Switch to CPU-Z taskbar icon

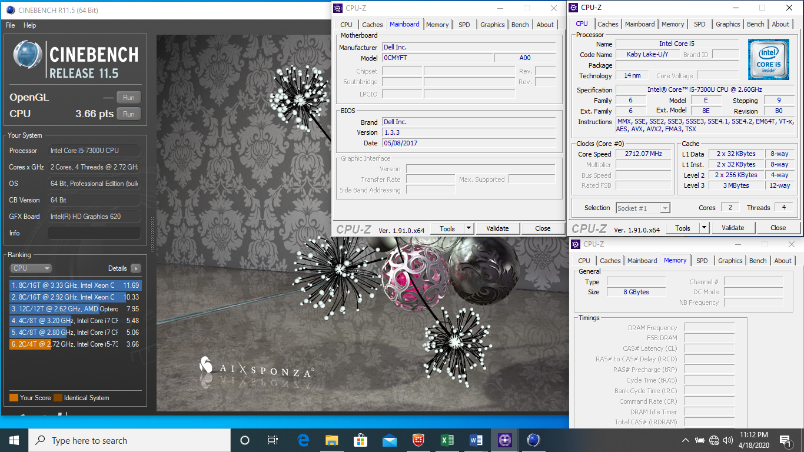[x=504, y=440]
